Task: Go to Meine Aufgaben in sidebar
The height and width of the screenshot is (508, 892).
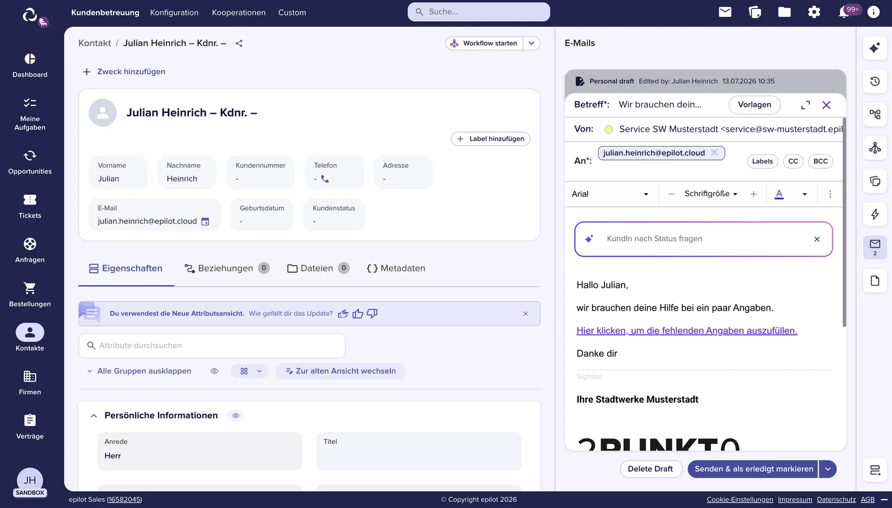Action: (30, 114)
